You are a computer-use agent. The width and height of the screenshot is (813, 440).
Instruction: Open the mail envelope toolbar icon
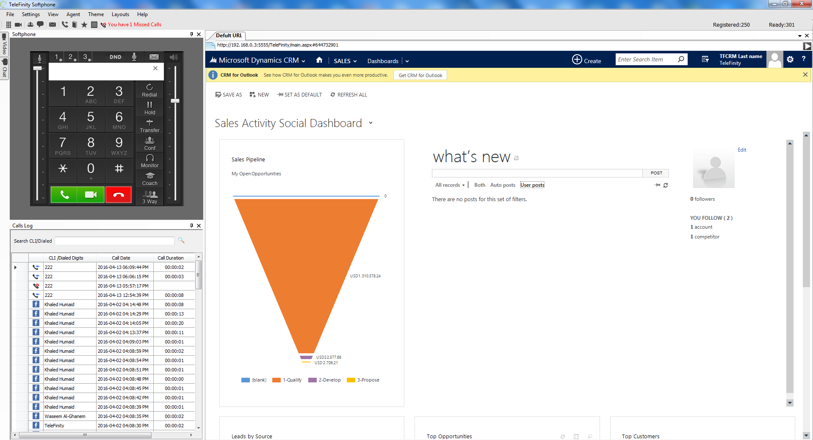click(53, 25)
